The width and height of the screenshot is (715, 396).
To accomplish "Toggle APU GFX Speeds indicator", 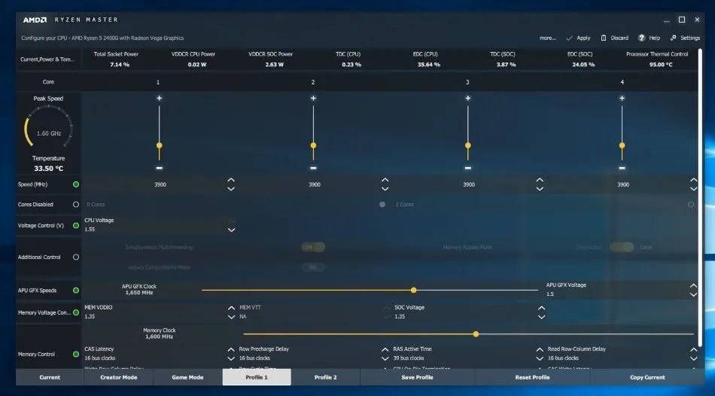I will click(x=76, y=290).
